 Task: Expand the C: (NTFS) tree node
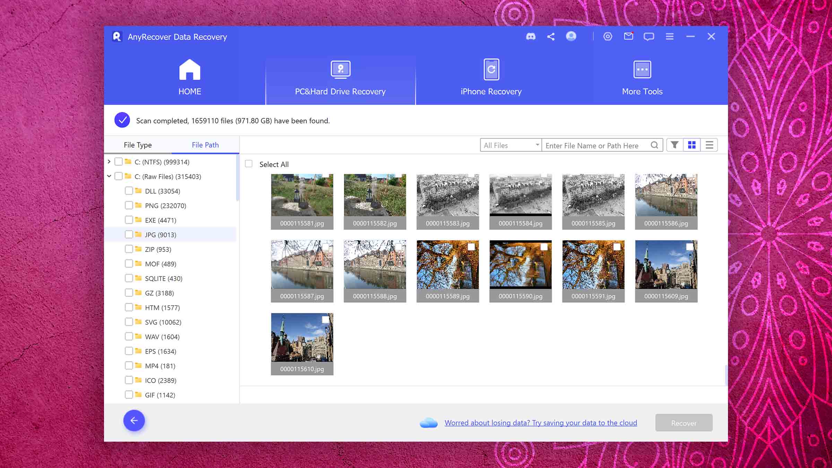click(109, 162)
